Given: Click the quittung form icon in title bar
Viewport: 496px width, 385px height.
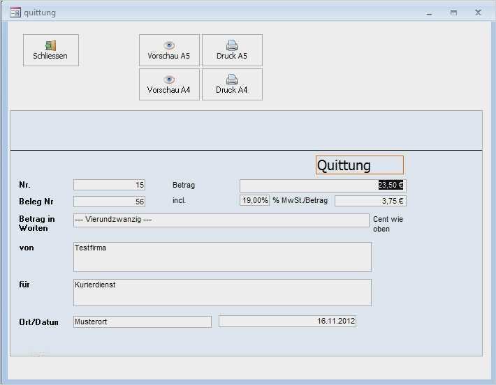Looking at the screenshot, I should coord(15,13).
